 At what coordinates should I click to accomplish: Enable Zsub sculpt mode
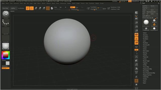(77, 7)
